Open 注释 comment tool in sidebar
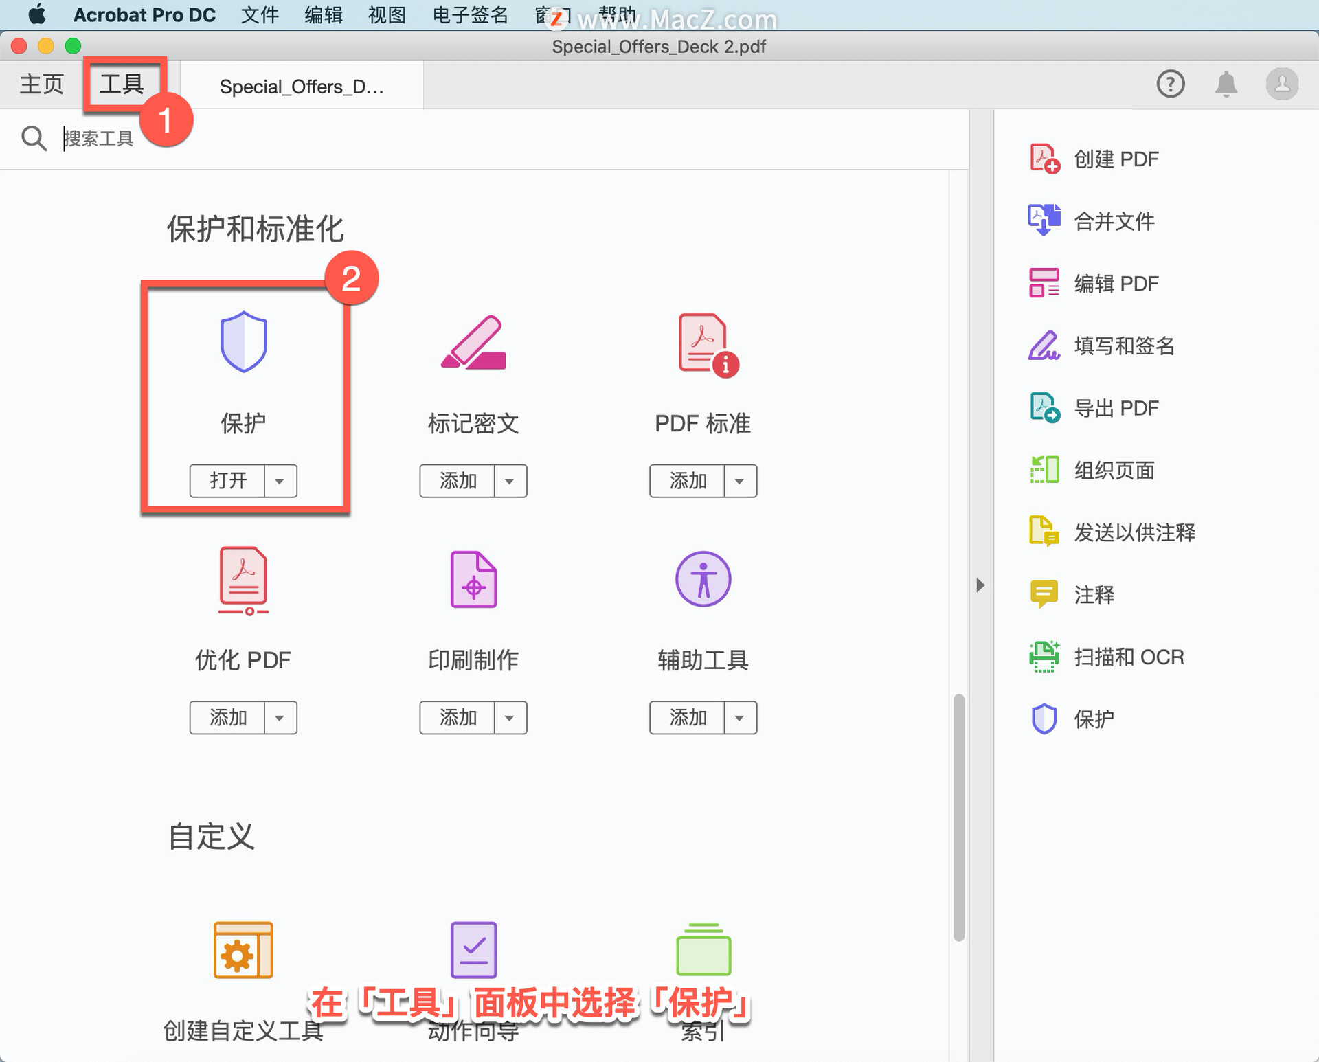Viewport: 1319px width, 1062px height. (1071, 594)
